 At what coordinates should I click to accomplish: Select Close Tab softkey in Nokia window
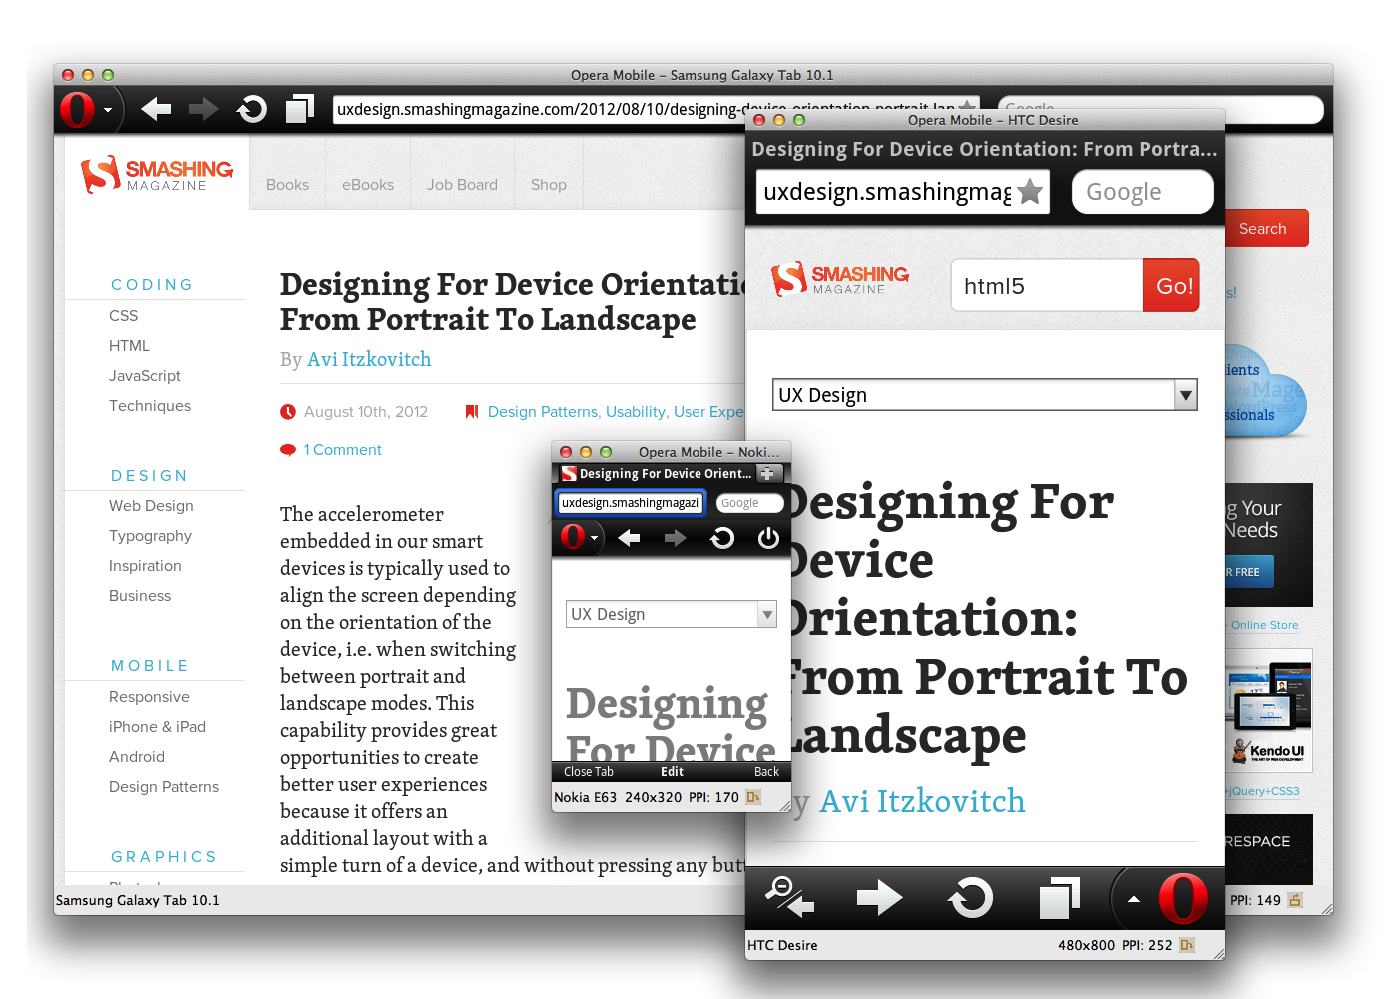(x=589, y=772)
